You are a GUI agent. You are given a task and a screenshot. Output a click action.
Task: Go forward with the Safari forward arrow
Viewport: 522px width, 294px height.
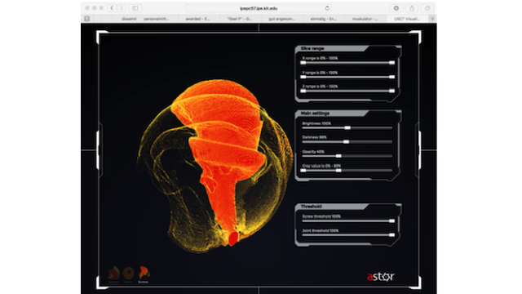[122, 8]
